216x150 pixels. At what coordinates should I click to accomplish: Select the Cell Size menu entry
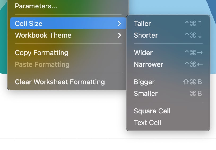(x=68, y=23)
